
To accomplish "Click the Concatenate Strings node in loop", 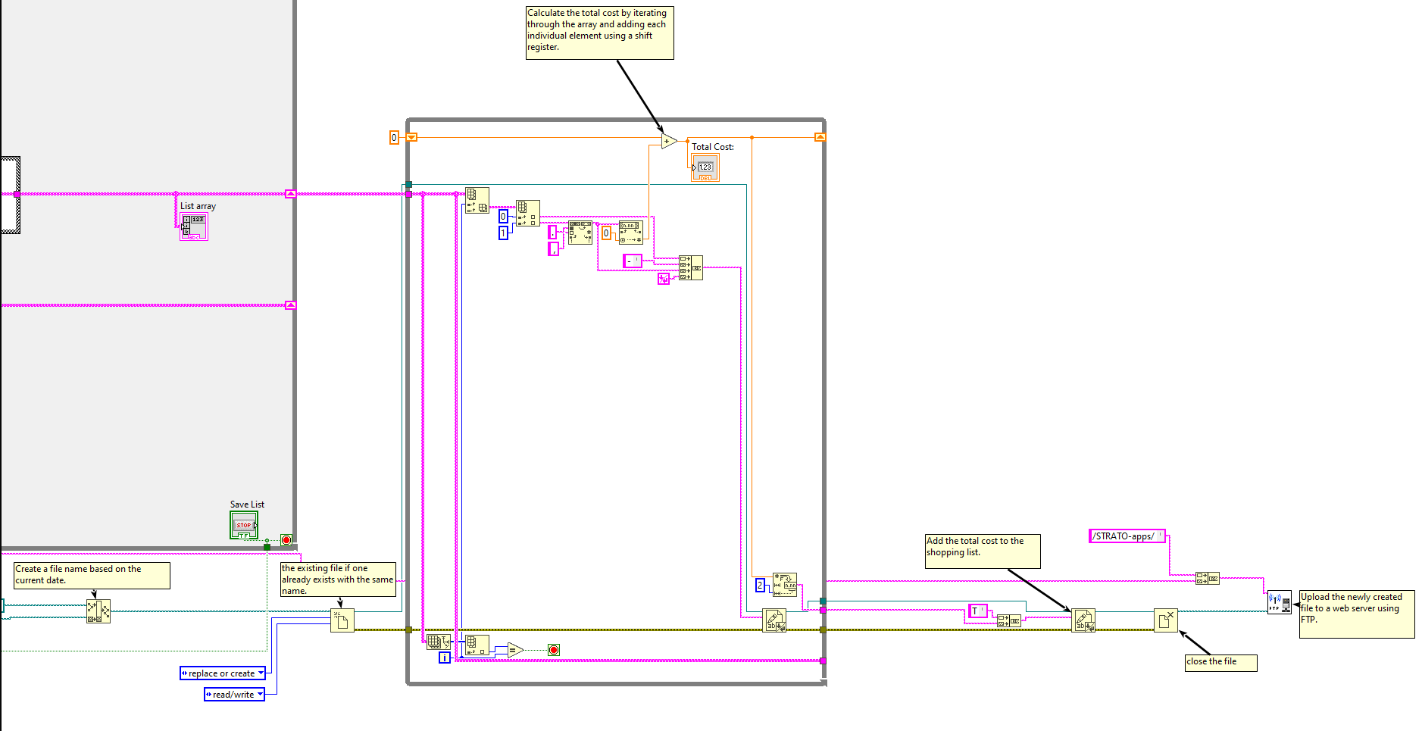I will click(x=690, y=267).
